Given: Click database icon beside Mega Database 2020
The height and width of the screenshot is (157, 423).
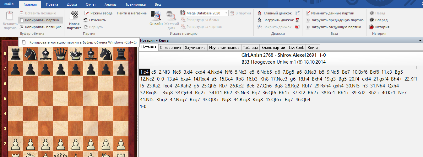Looking at the screenshot, I should click(x=183, y=13).
